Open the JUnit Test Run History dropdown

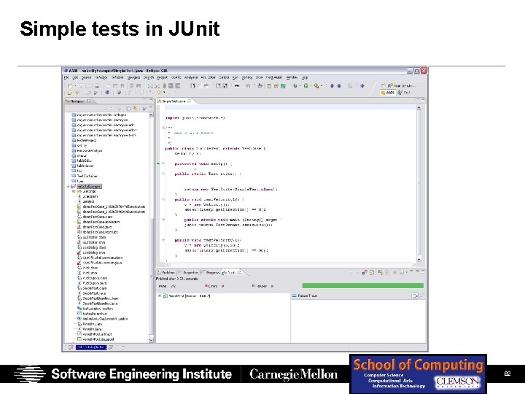(406, 272)
